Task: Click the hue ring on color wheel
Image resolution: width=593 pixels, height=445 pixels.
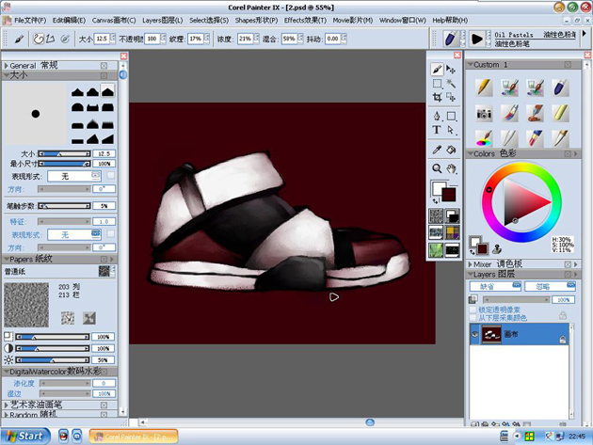Action: click(521, 167)
